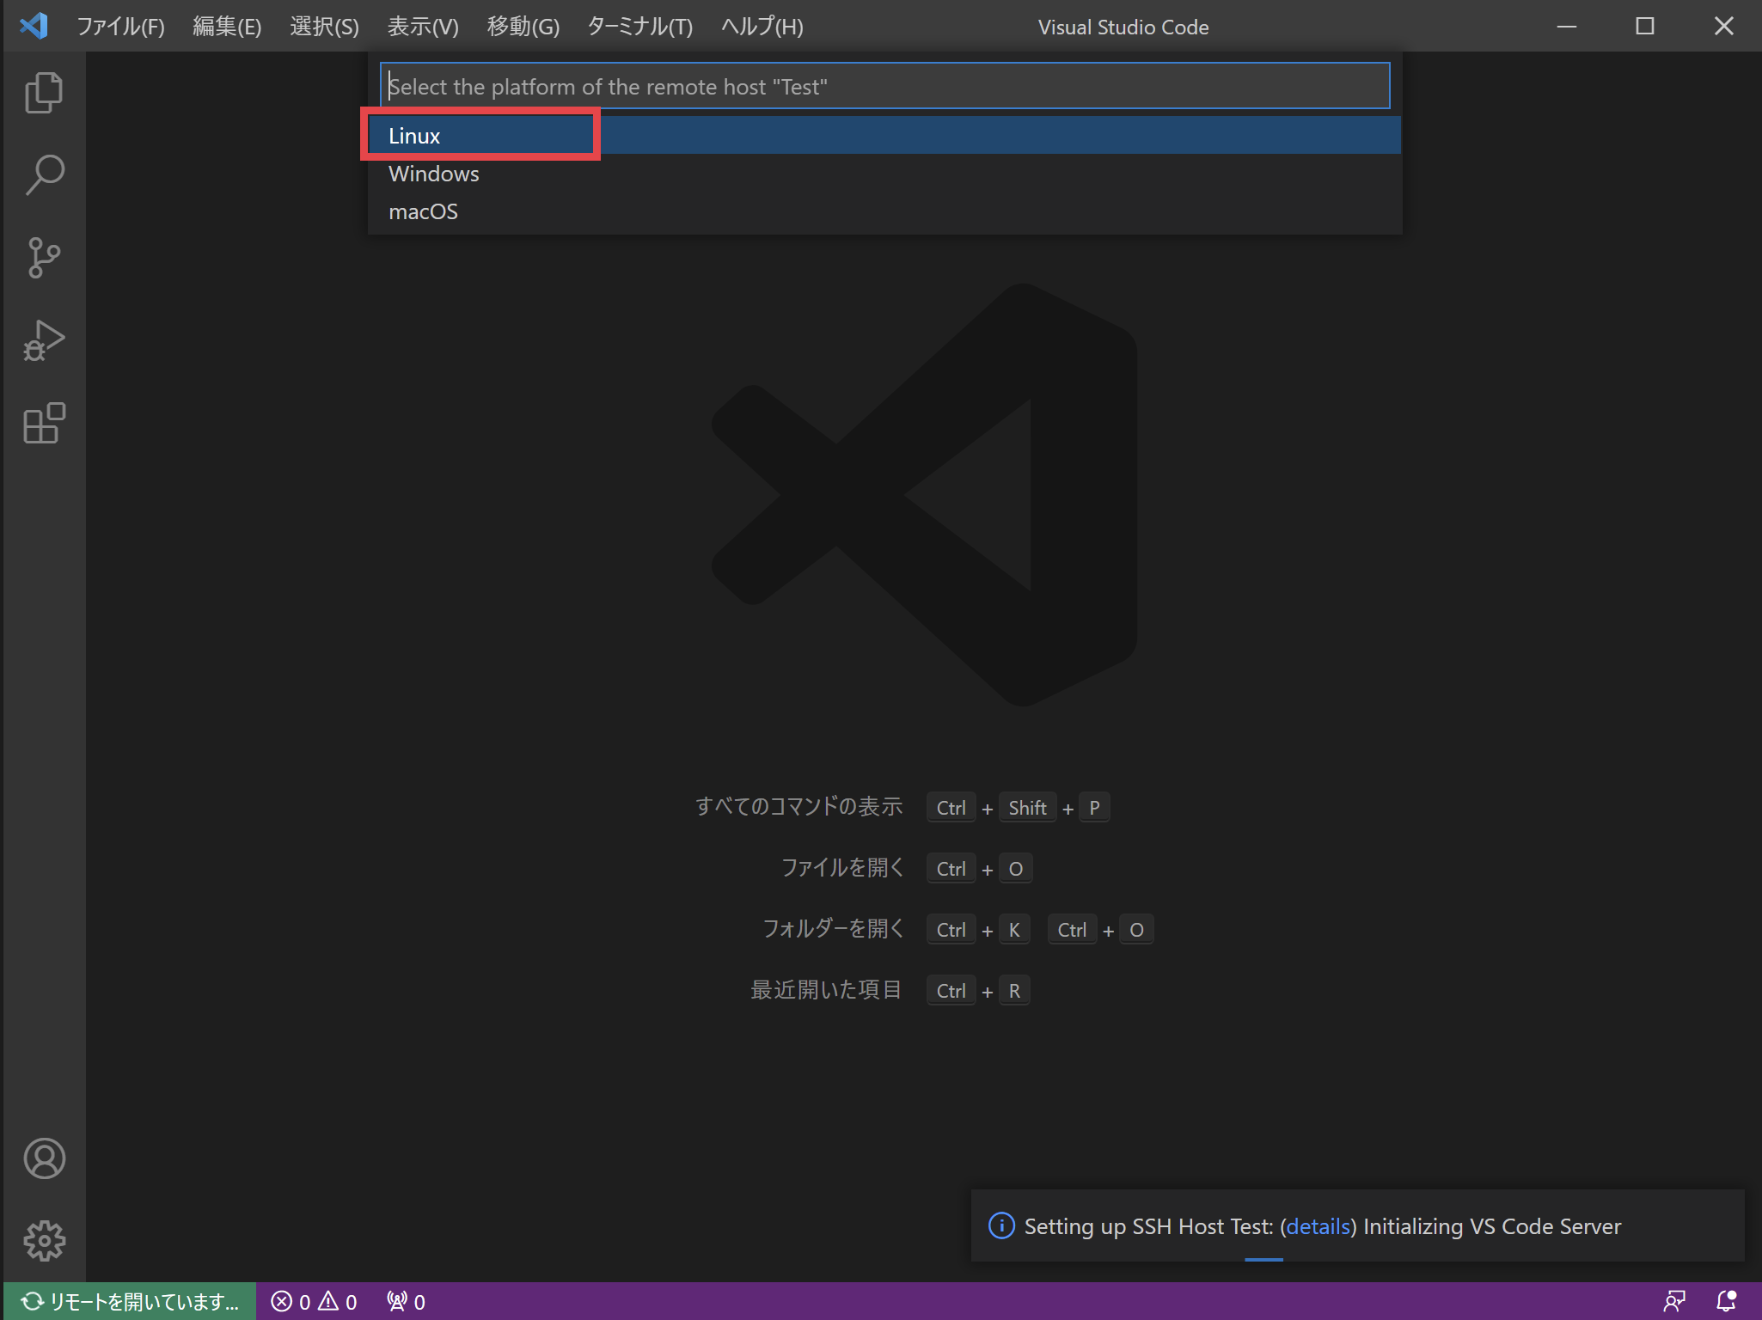Select Windows from the platform list

(434, 174)
